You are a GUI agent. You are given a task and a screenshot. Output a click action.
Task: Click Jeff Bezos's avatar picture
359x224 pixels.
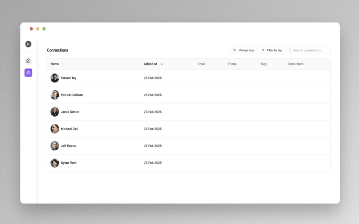tap(55, 146)
